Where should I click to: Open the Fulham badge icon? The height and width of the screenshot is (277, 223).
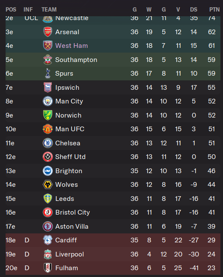click(x=48, y=268)
